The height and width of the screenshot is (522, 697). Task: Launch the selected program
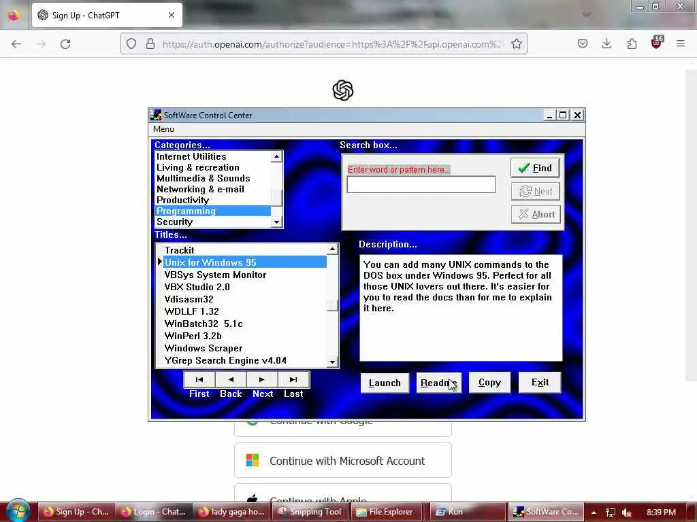tap(385, 383)
